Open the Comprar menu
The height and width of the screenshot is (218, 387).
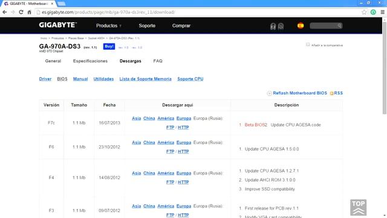[x=181, y=25]
